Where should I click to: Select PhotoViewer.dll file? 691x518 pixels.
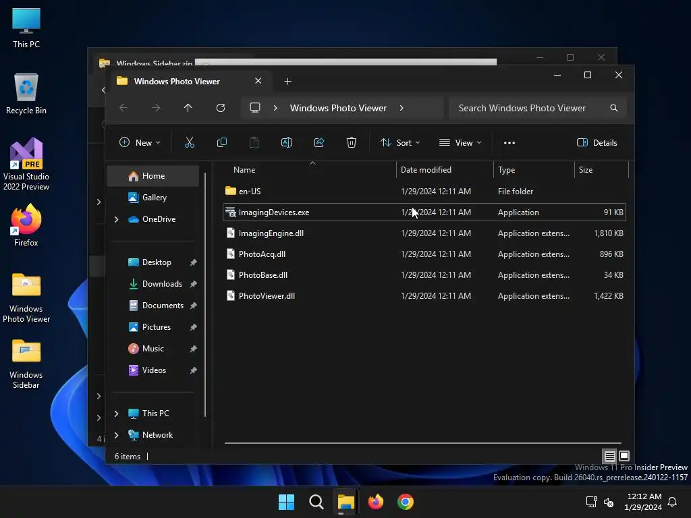[424, 296]
